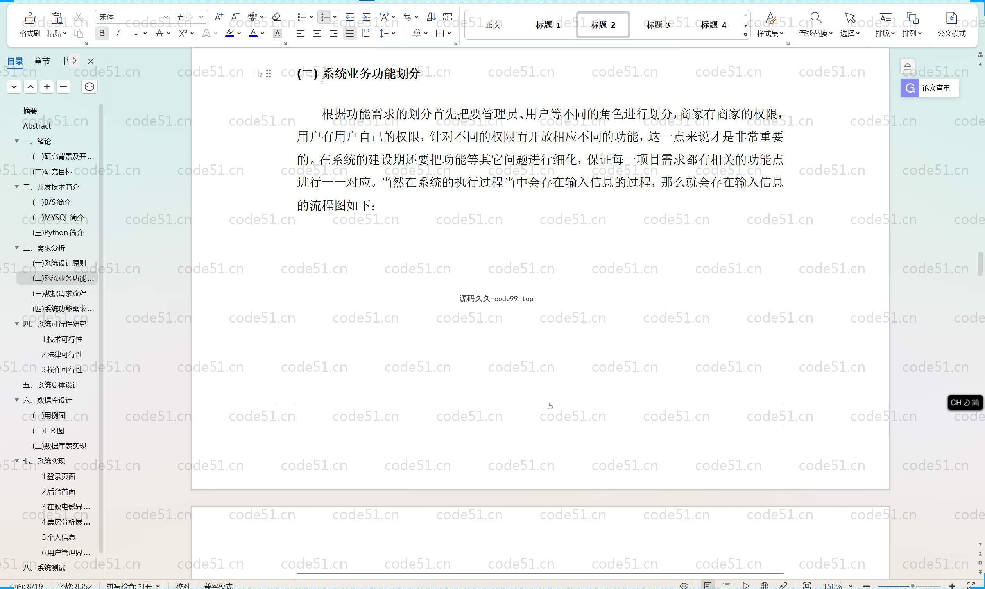The image size is (985, 589).
Task: Switch to the 目录 tab
Action: coord(15,61)
